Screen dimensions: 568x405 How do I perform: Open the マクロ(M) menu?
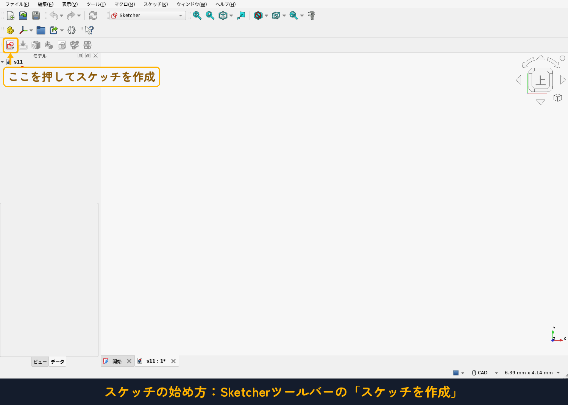tap(125, 4)
